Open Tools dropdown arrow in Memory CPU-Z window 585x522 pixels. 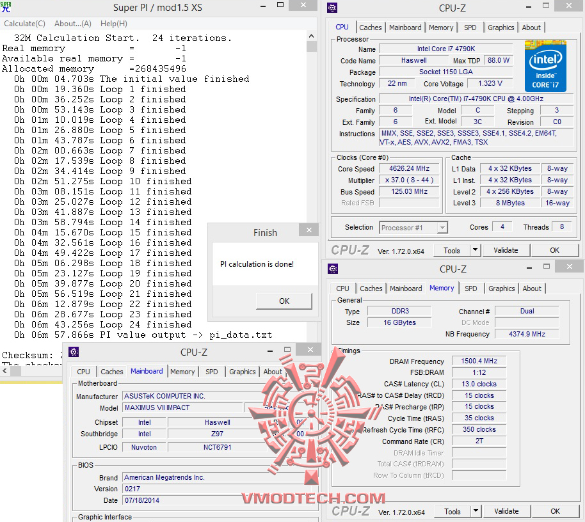476,512
